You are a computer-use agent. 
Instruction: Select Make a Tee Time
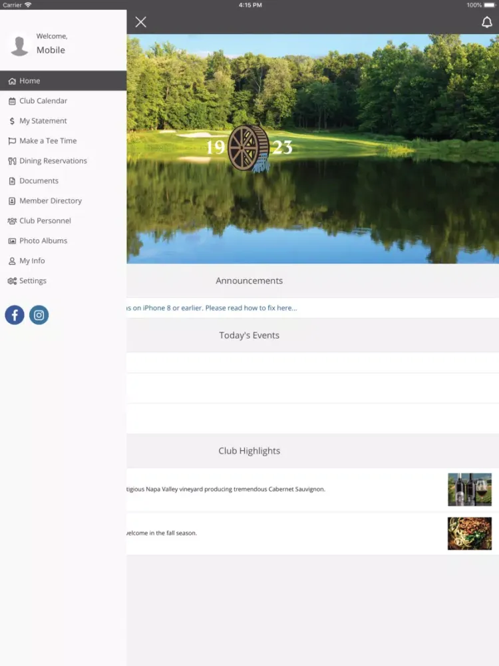coord(63,141)
